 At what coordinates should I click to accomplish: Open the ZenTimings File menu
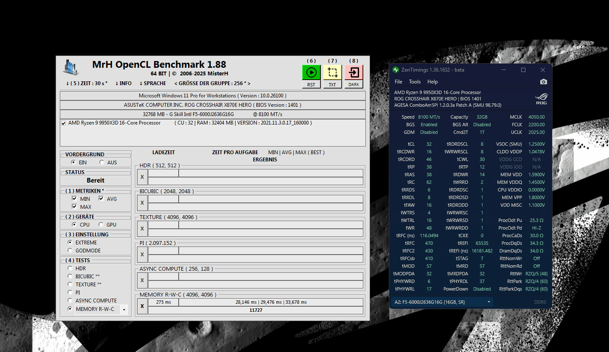tap(399, 82)
